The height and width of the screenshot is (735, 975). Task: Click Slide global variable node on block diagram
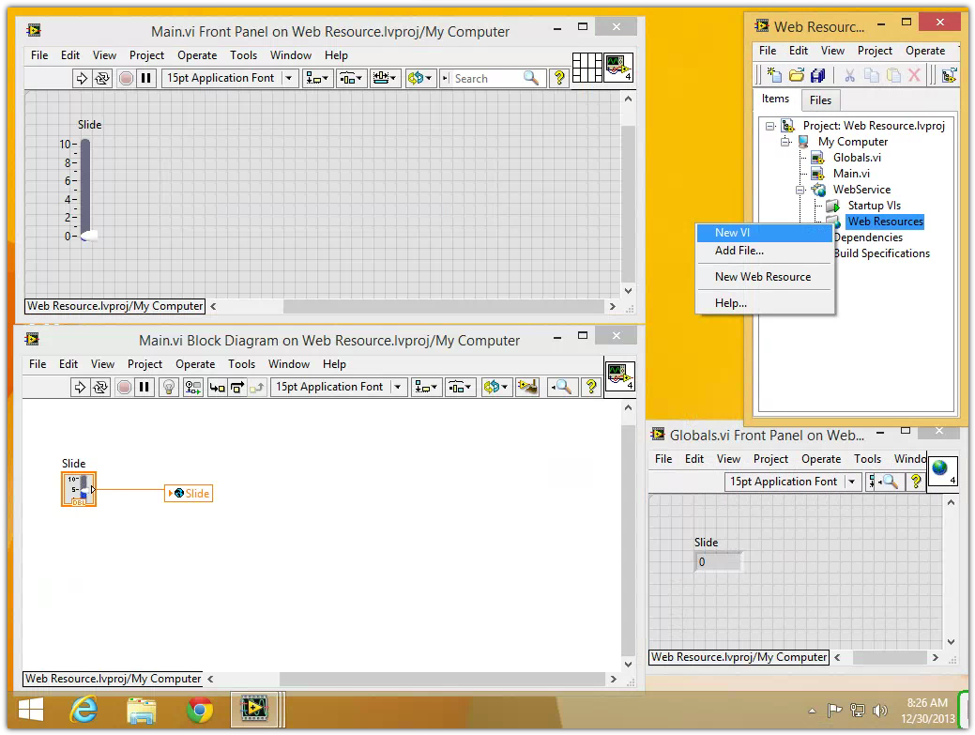click(189, 494)
